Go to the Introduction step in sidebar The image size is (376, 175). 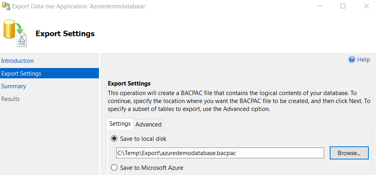pyautogui.click(x=18, y=61)
